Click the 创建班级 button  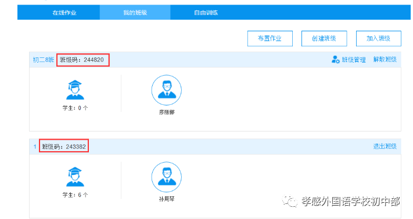point(324,38)
